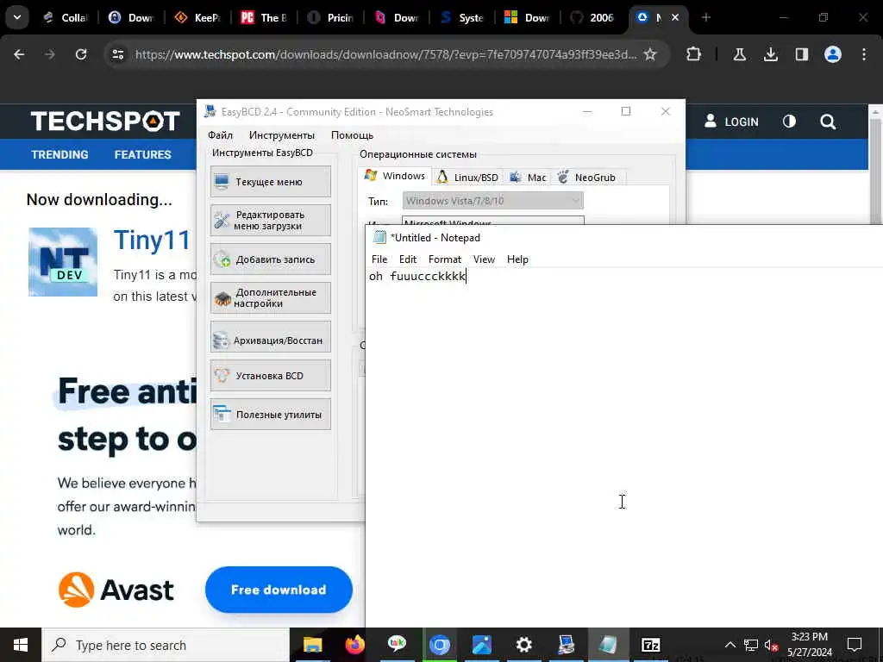This screenshot has height=662, width=883.
Task: Select the Mac tab in EasyBCD
Action: click(528, 178)
